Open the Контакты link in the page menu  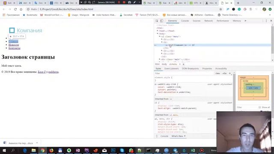click(x=14, y=48)
